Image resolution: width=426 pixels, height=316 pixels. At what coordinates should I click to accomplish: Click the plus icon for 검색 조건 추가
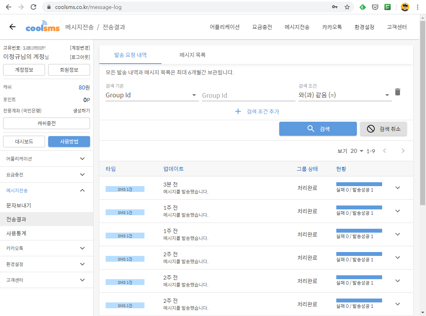click(238, 112)
